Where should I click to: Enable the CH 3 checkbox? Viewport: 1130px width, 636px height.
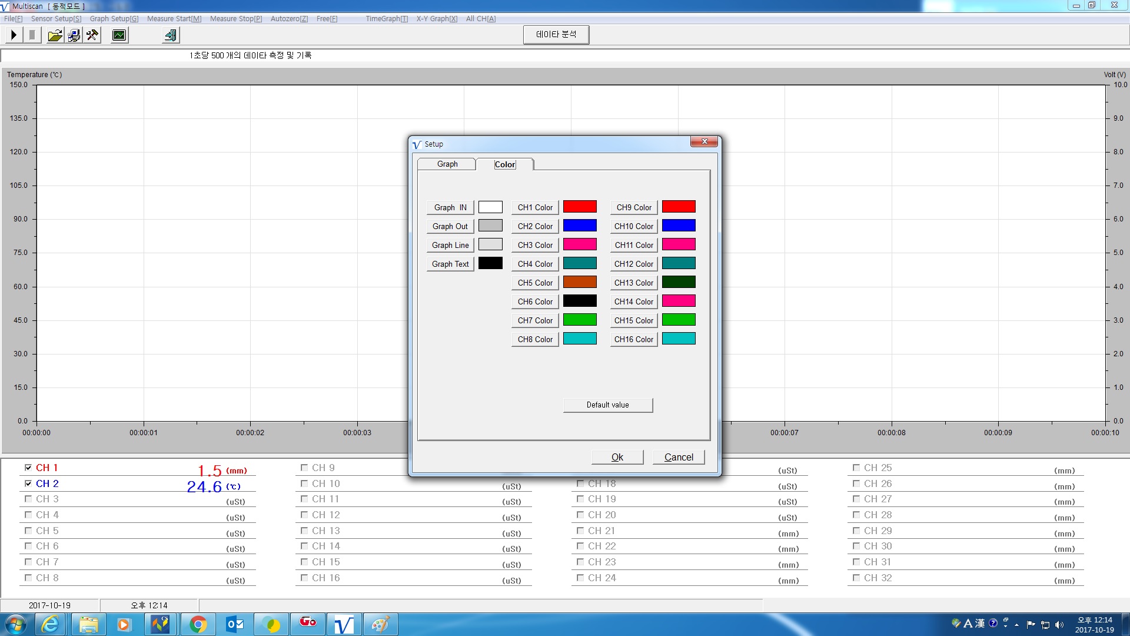click(x=28, y=499)
